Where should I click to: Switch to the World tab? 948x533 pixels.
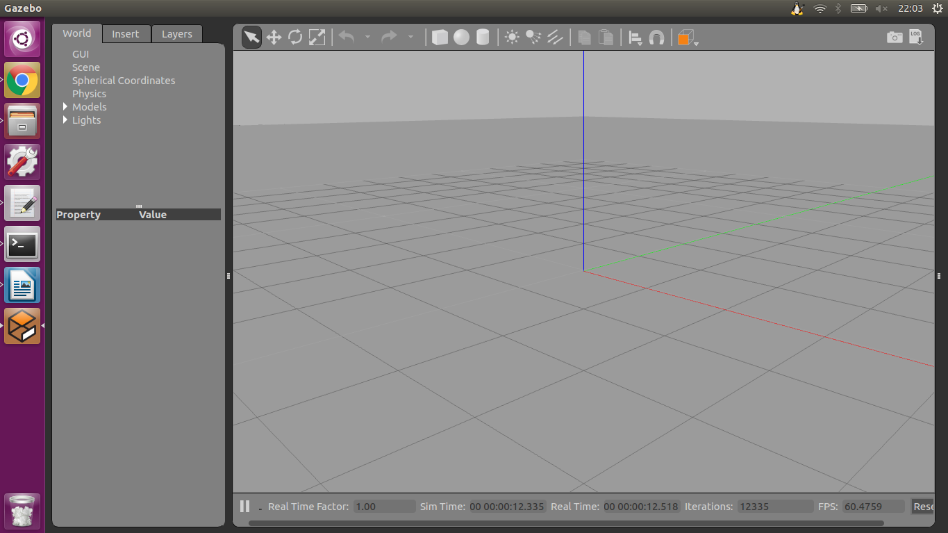point(76,33)
